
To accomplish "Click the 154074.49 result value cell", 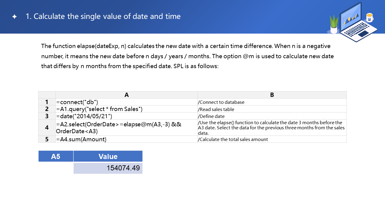I will [108, 168].
